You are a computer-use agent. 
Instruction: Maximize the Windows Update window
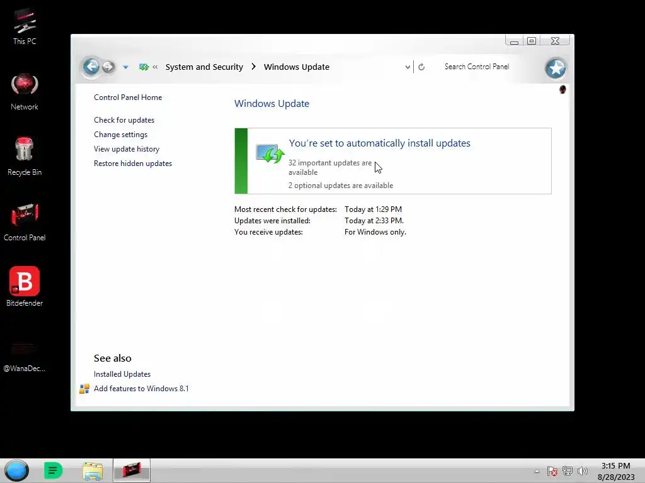coord(532,41)
